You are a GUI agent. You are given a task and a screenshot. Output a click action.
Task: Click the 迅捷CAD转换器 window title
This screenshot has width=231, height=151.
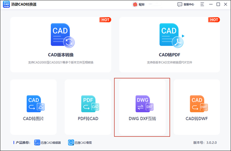(24, 4)
